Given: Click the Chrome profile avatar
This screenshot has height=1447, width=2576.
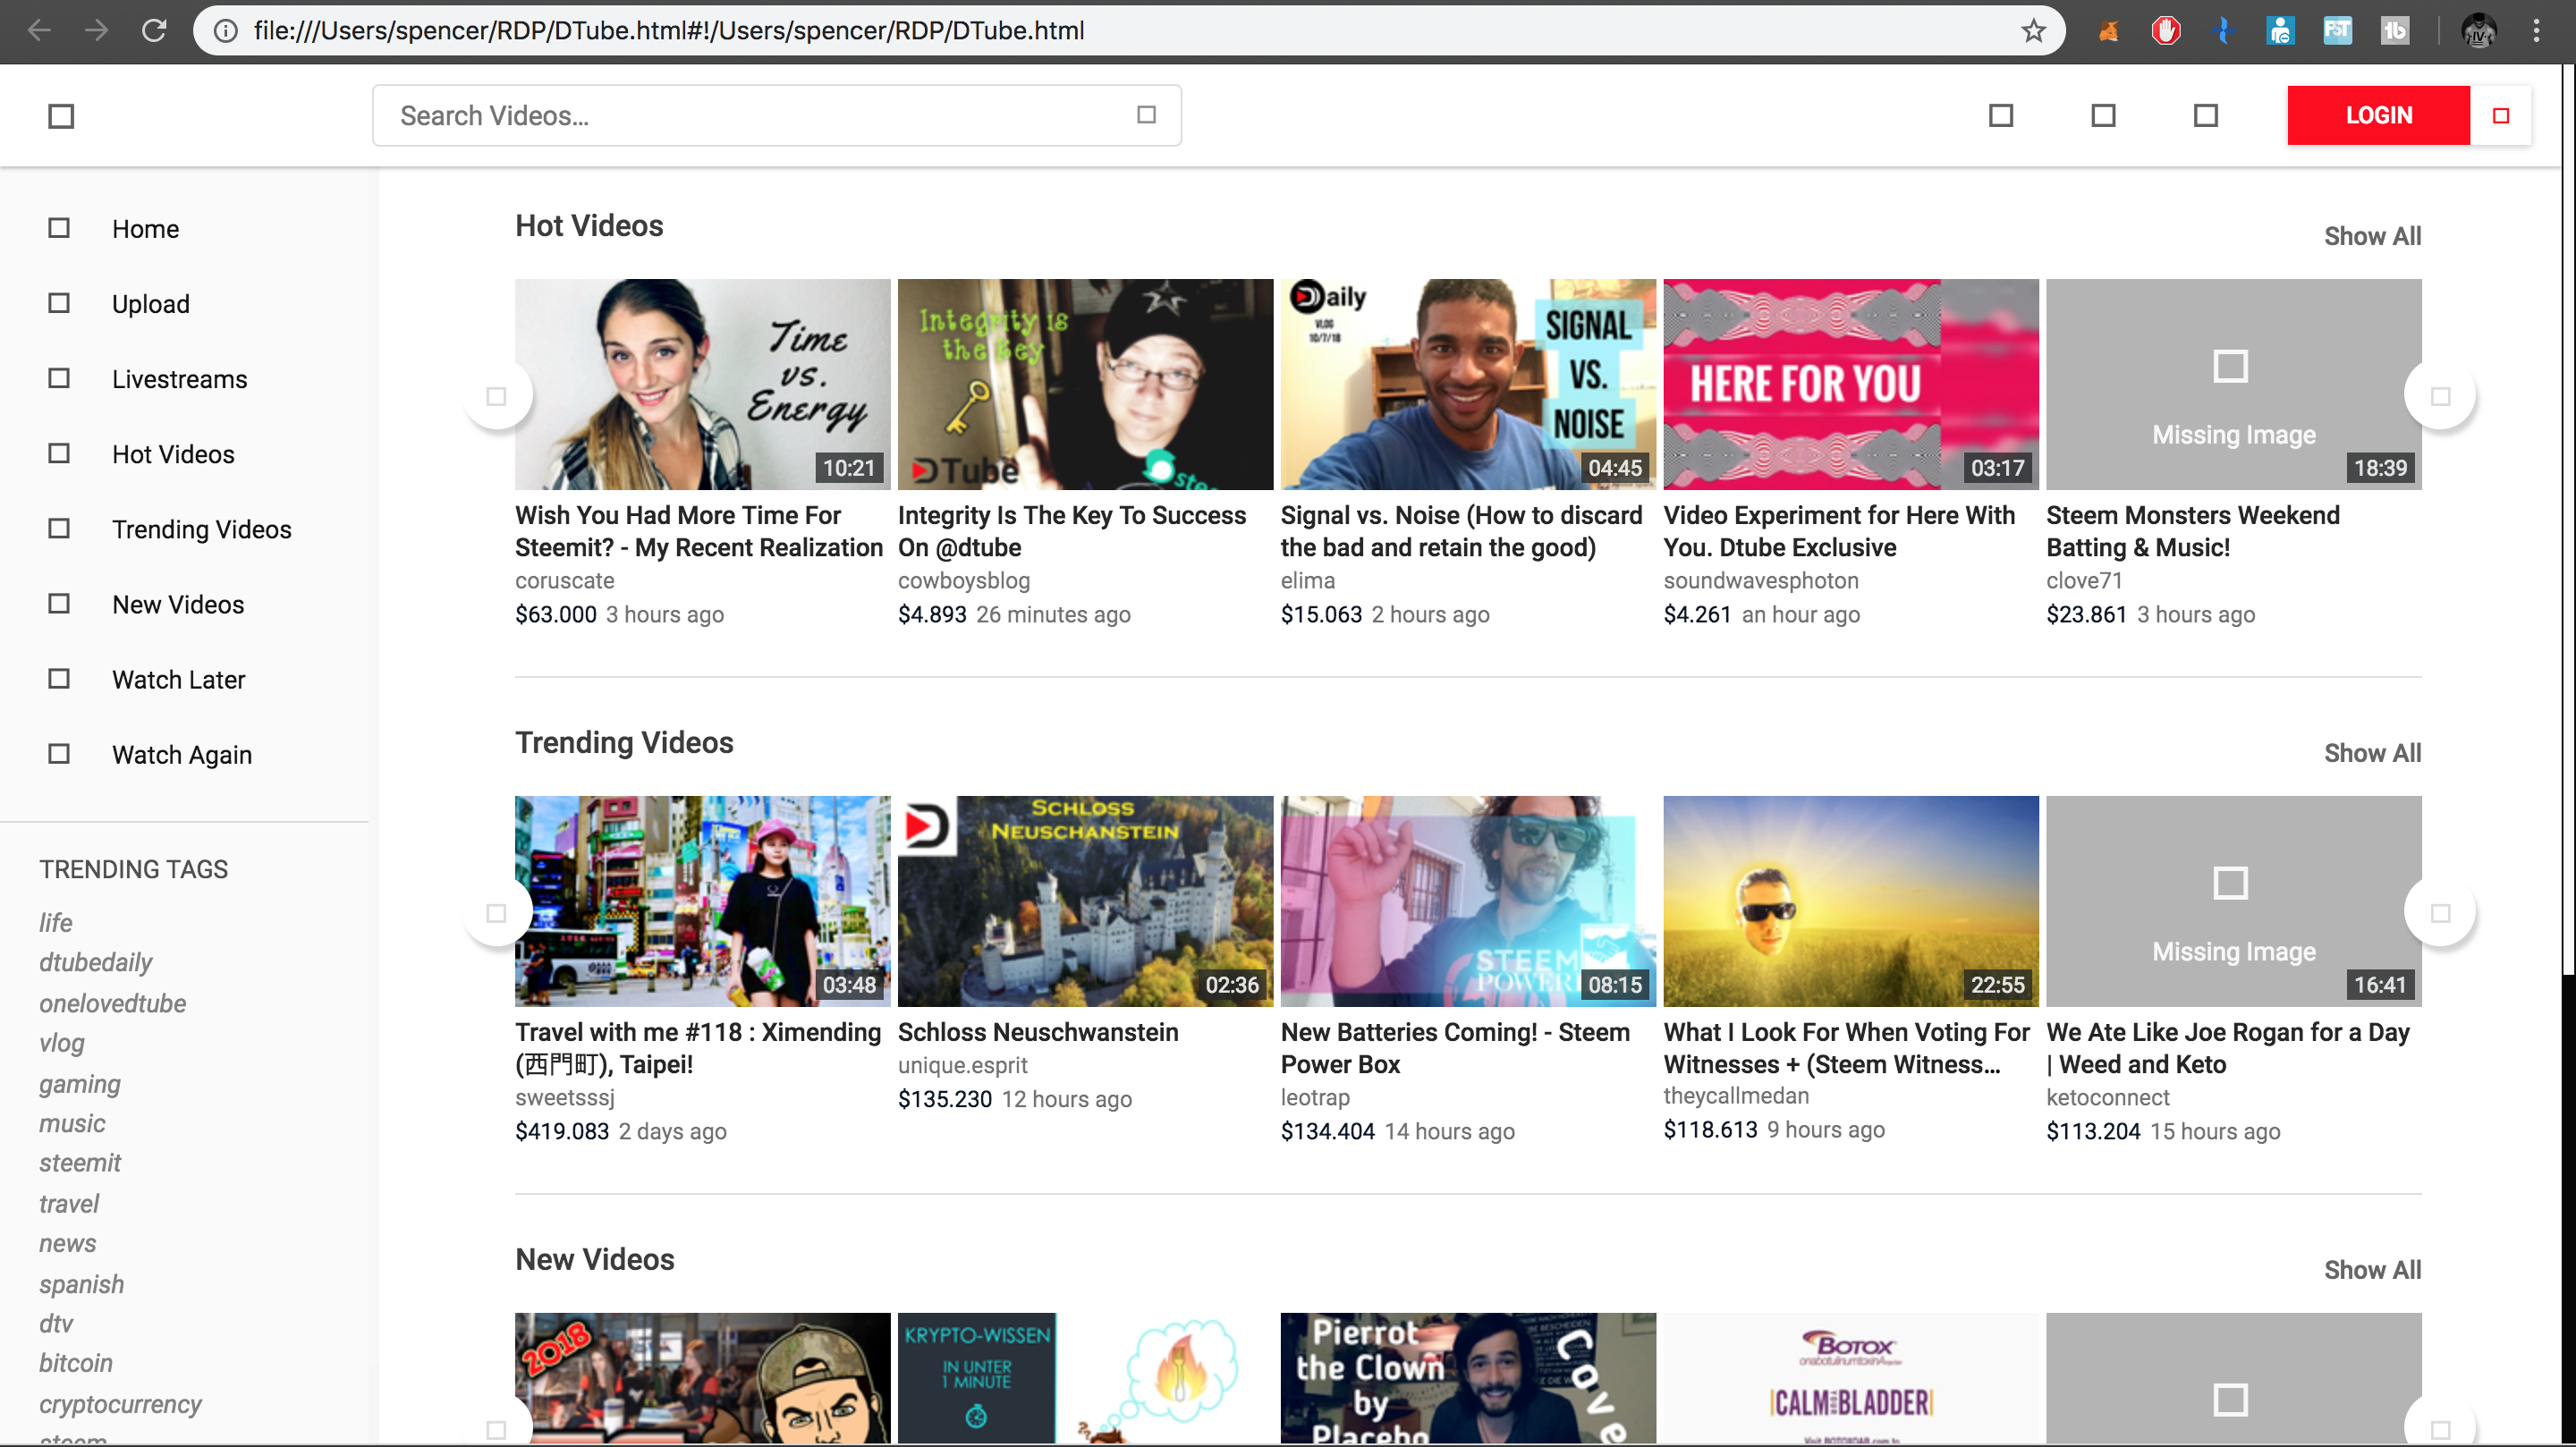Looking at the screenshot, I should [2479, 31].
